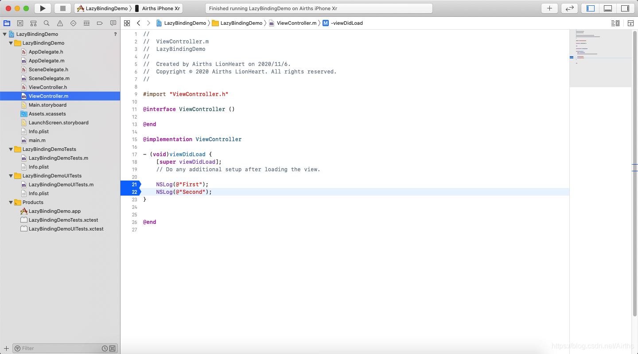The width and height of the screenshot is (638, 354).
Task: Collapse the LazyBindingDemoTests folder
Action: tap(11, 149)
